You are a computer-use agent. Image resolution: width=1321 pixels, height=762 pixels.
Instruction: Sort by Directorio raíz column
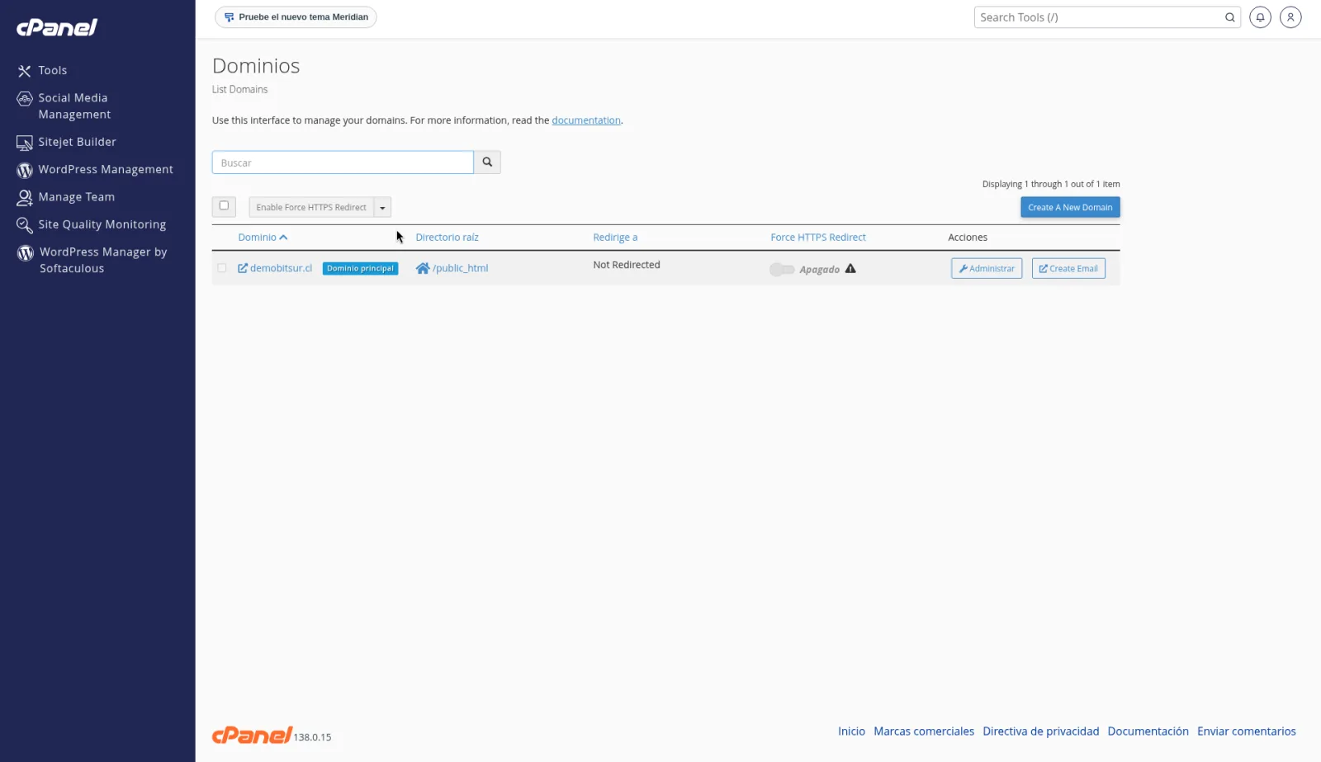(x=447, y=238)
